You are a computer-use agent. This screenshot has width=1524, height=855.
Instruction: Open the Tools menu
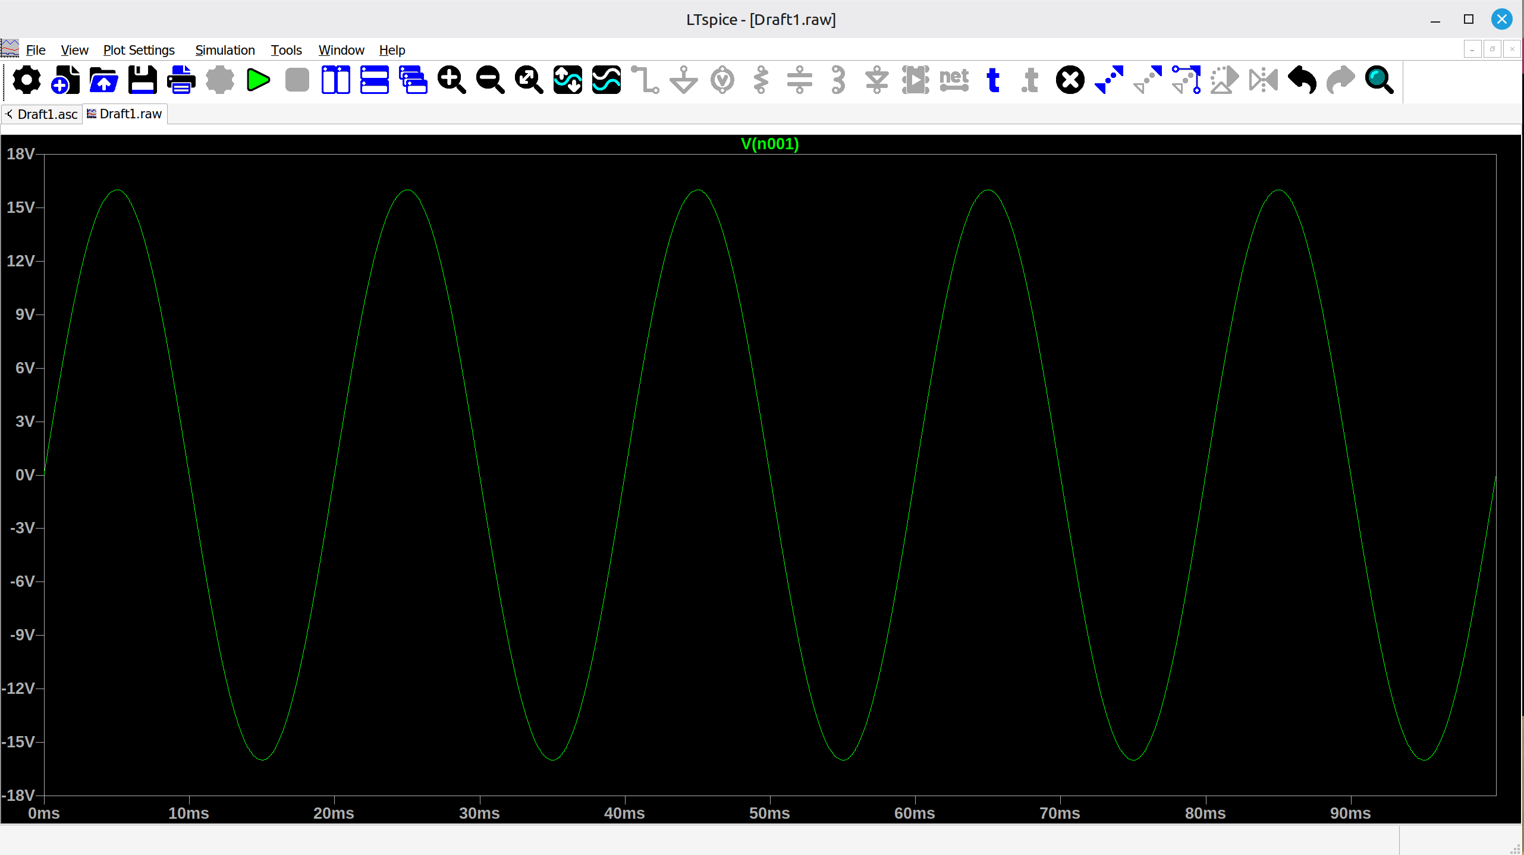pyautogui.click(x=286, y=50)
